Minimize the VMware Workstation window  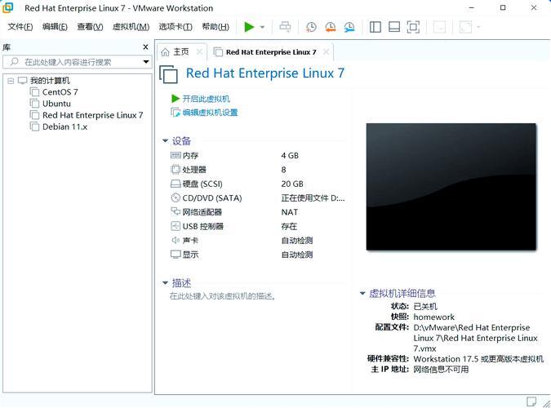coord(472,7)
